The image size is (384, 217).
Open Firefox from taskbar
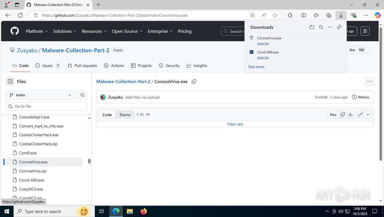click(x=144, y=211)
